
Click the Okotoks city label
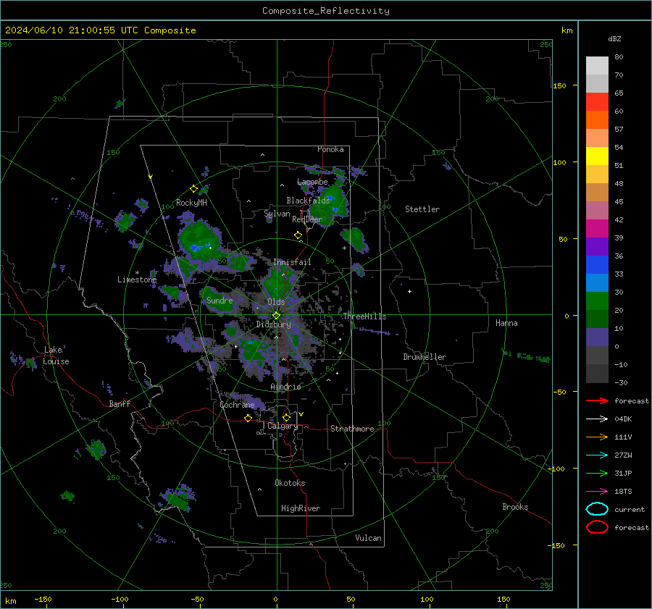pos(290,483)
